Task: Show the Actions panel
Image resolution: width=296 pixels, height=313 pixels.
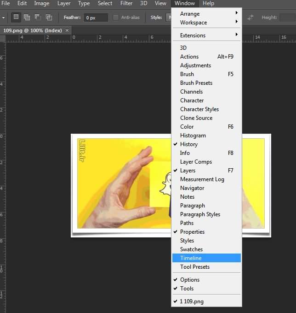Action: point(207,57)
